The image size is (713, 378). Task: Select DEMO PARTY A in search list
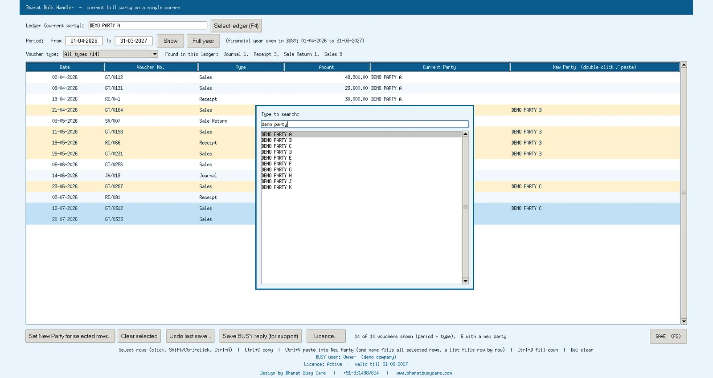[x=361, y=134]
